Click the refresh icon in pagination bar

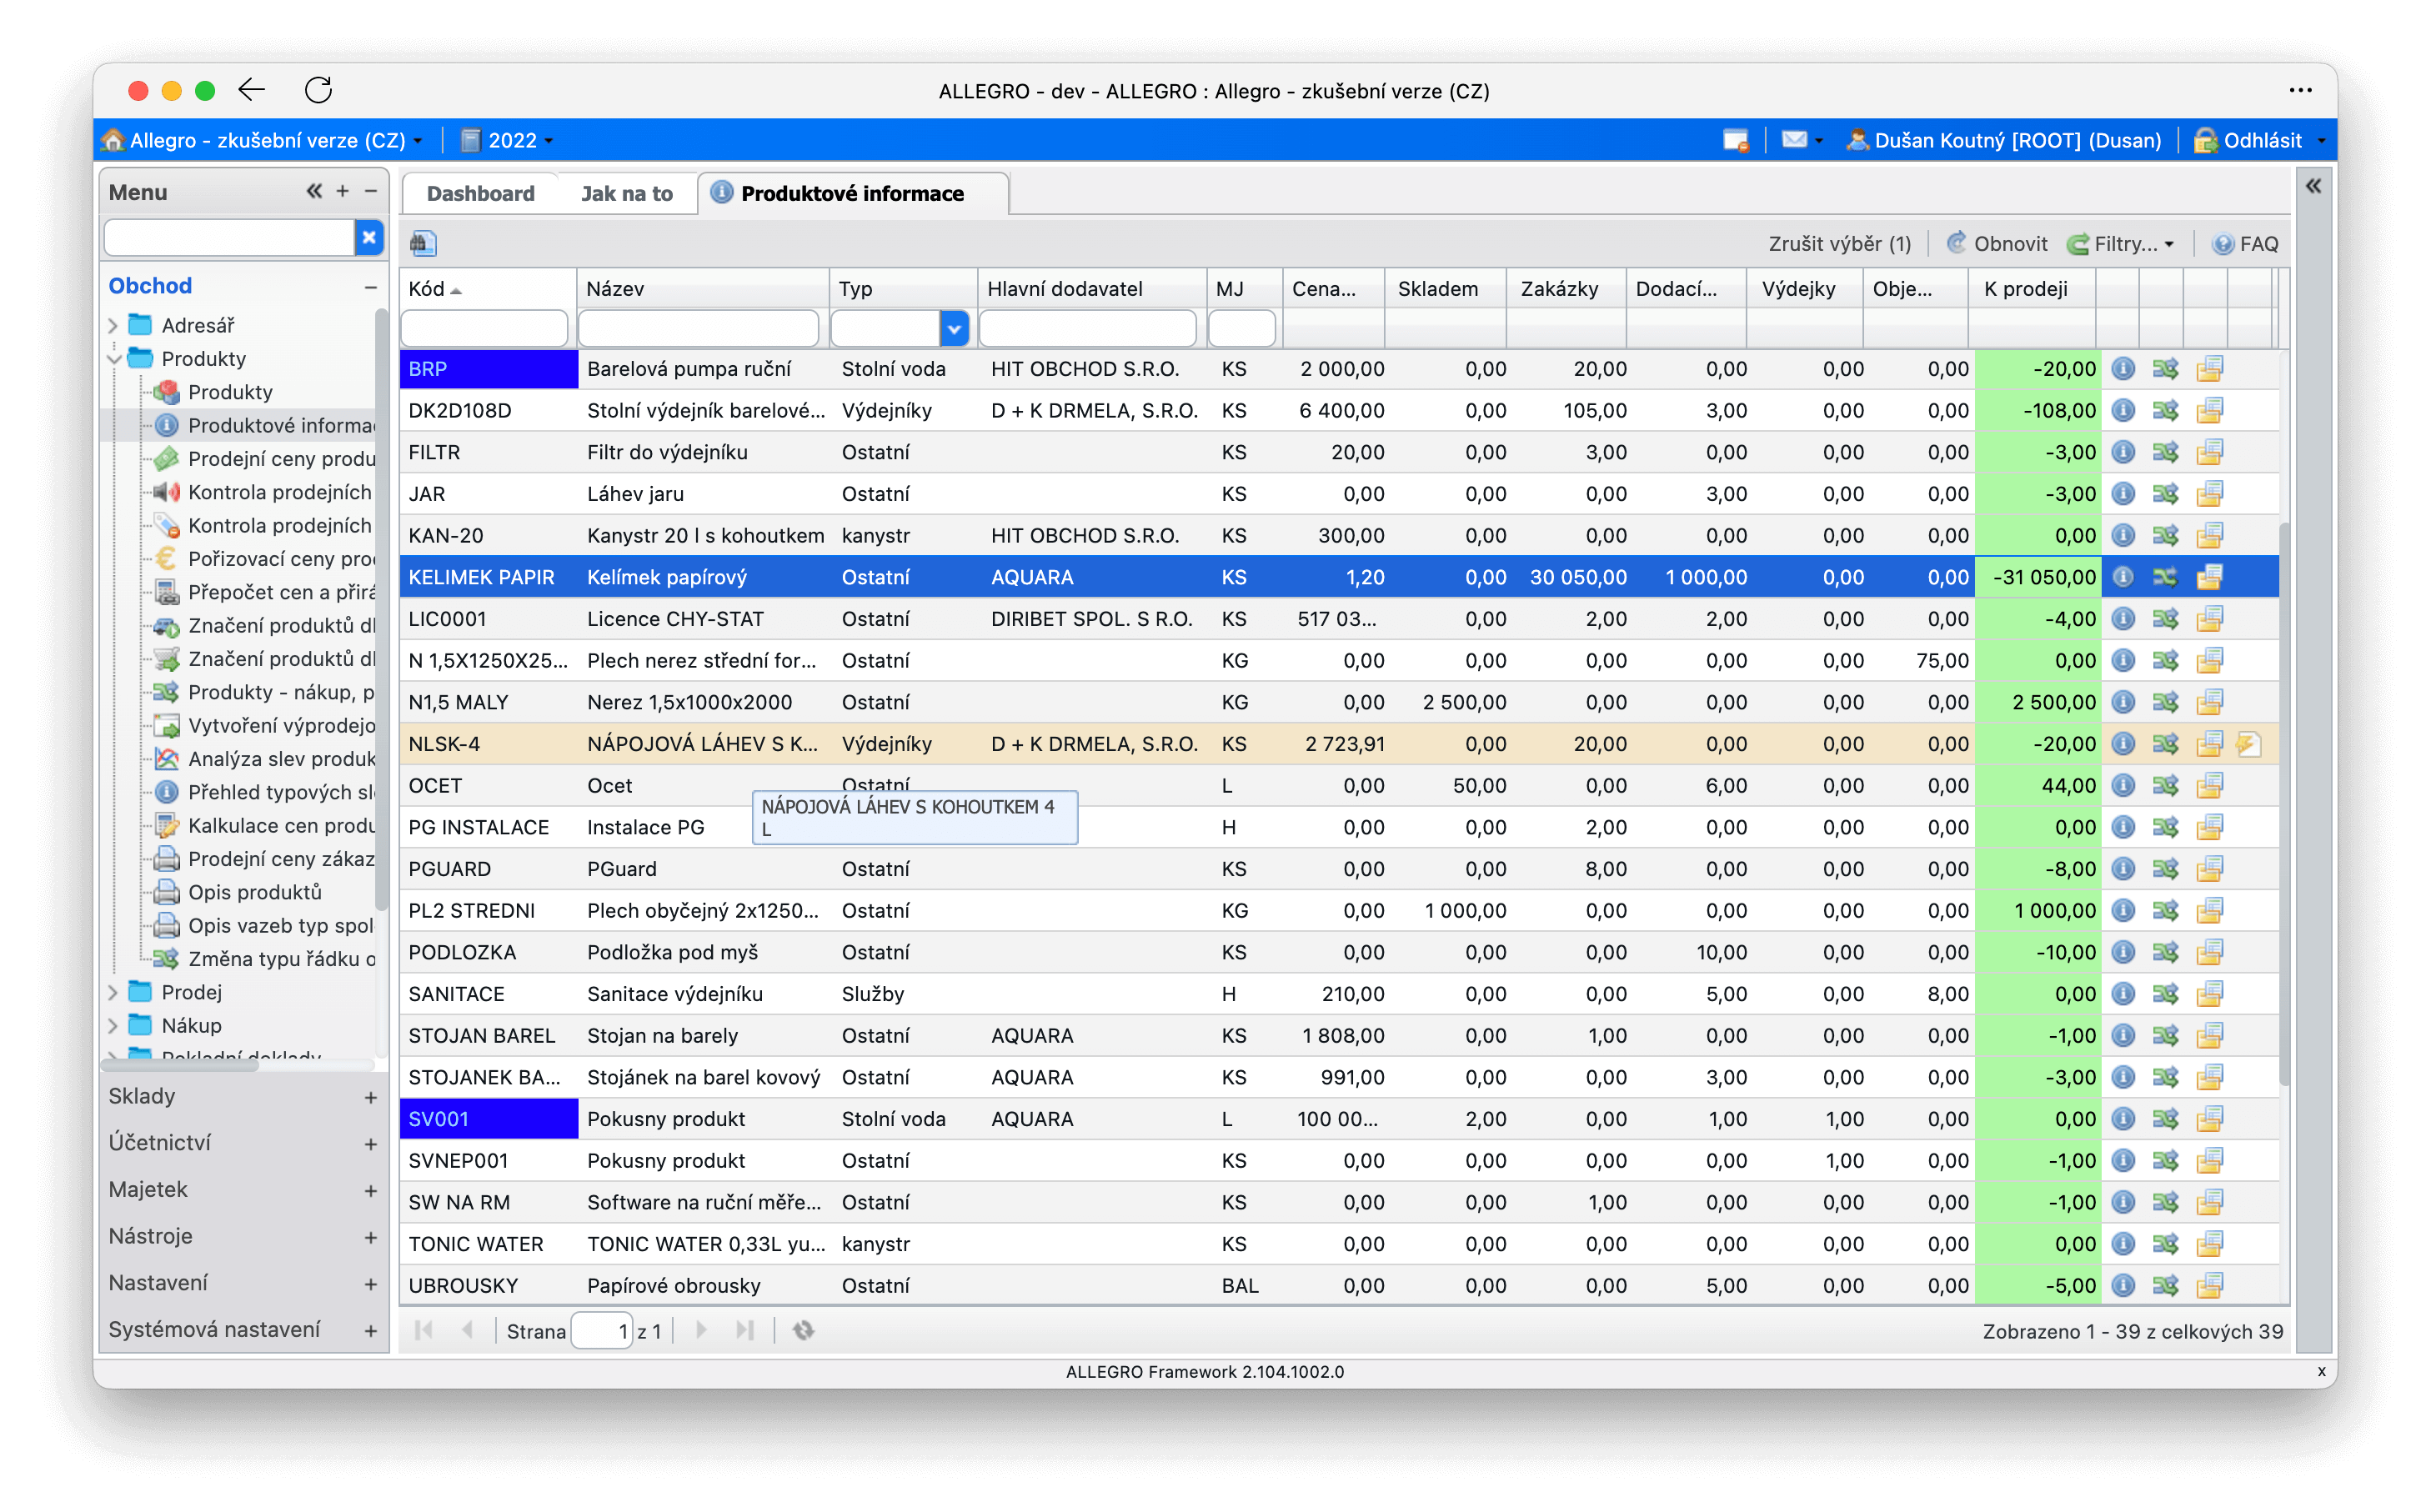(x=803, y=1331)
